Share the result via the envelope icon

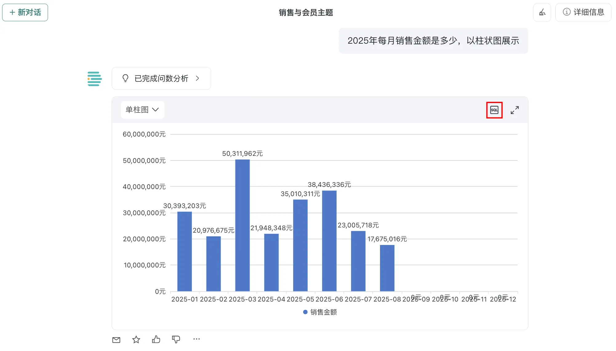(116, 339)
